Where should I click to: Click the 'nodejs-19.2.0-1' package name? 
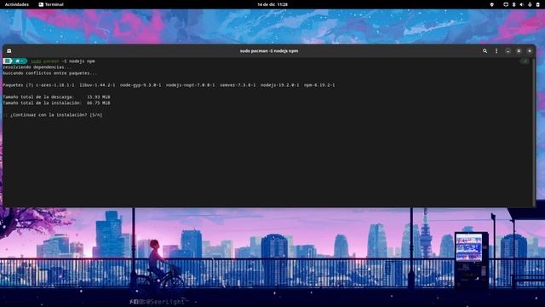coord(279,85)
